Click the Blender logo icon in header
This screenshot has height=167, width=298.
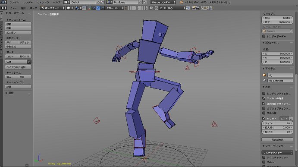pyautogui.click(x=182, y=2)
